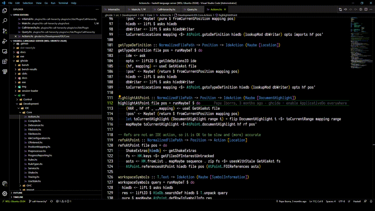This screenshot has width=375, height=211.
Task: Open the Extensions view
Action: (x=5, y=62)
